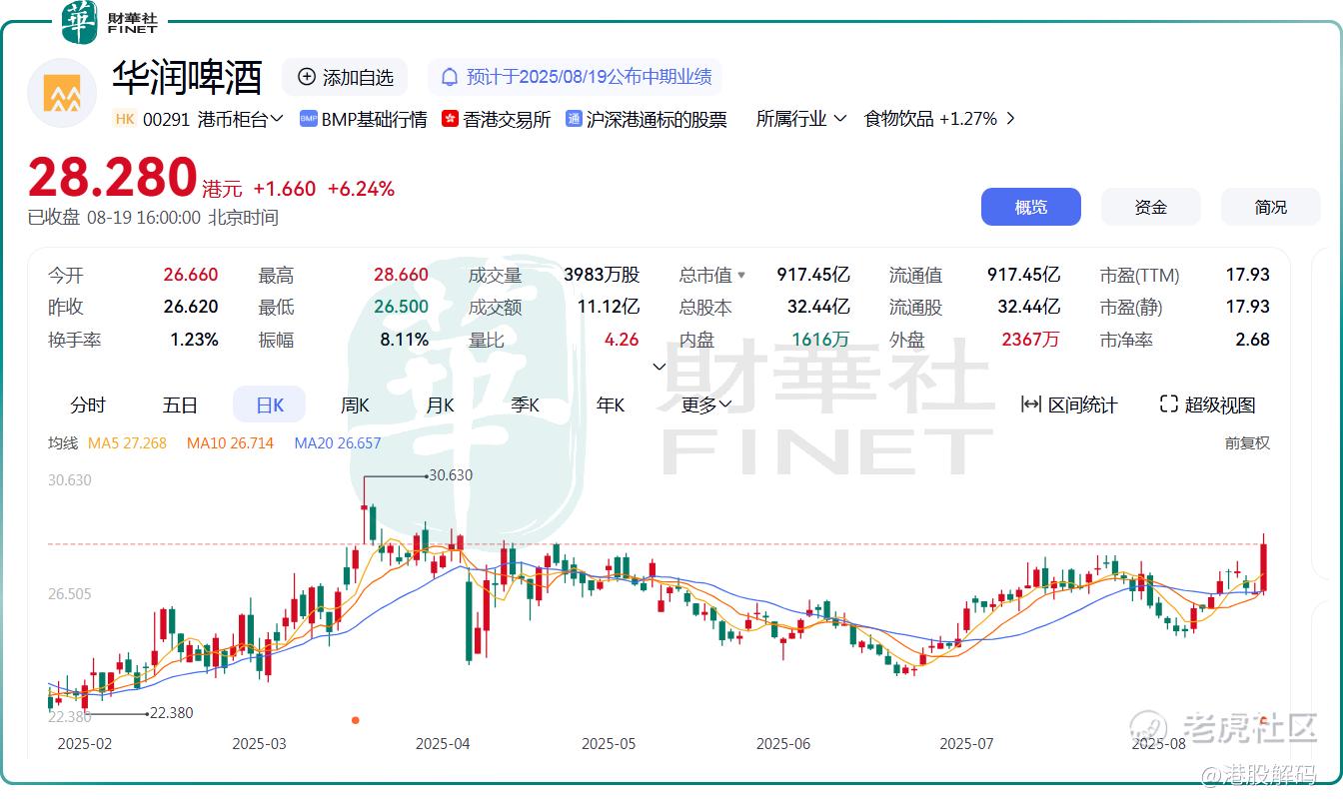The width and height of the screenshot is (1343, 805).
Task: Open the 香港交易所 link
Action: 496,119
